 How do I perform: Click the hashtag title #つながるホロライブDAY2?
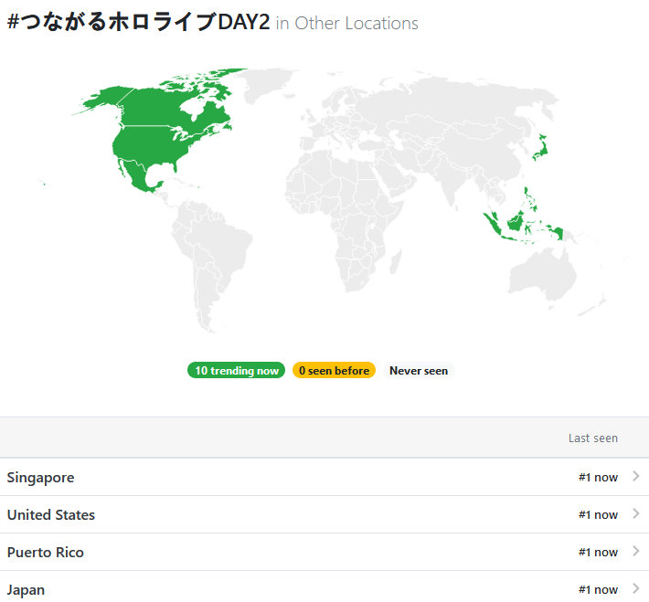click(x=138, y=22)
